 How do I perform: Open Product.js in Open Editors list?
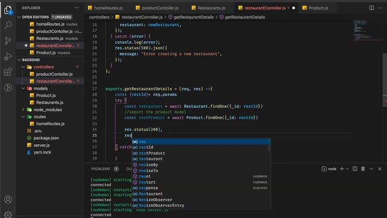pos(50,53)
